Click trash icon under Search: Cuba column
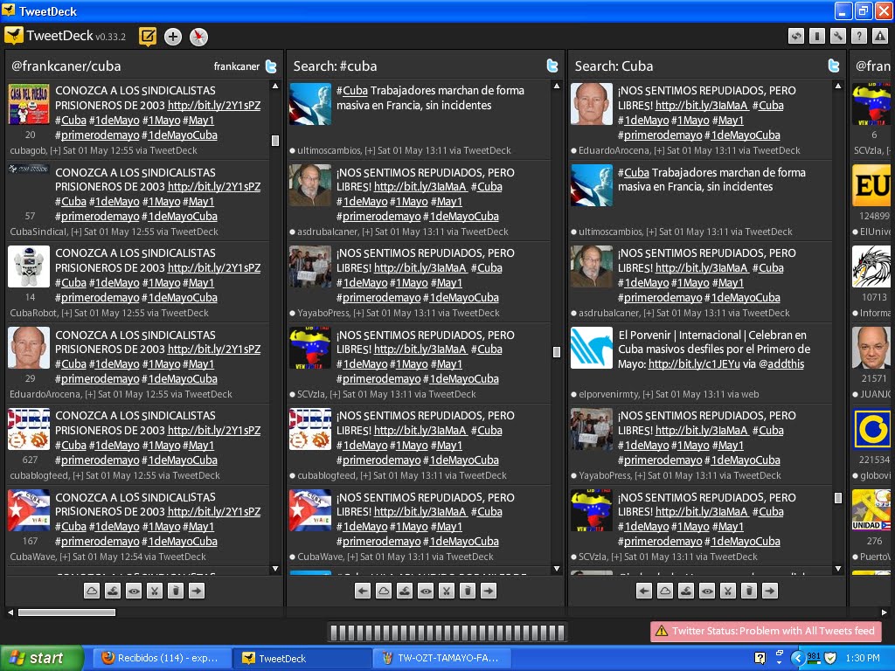The width and height of the screenshot is (895, 671). [749, 591]
